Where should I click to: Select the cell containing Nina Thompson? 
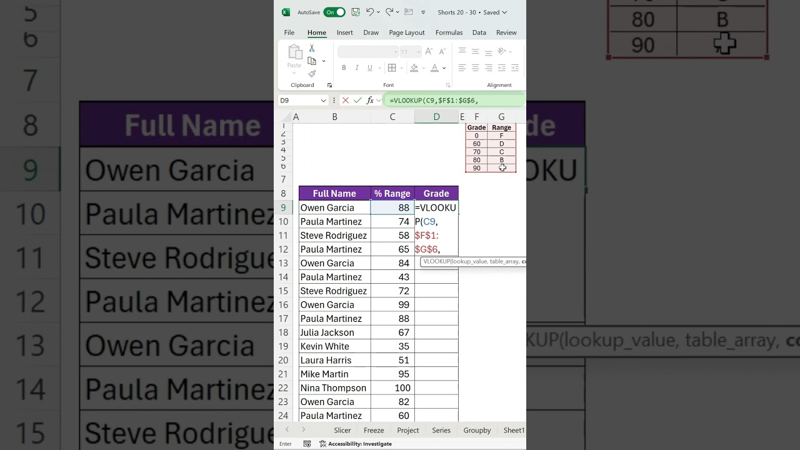click(334, 388)
